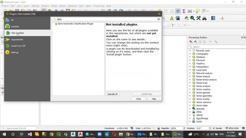Image resolution: width=246 pixels, height=138 pixels.
Task: Select the SAGA provider item
Action: tap(199, 122)
